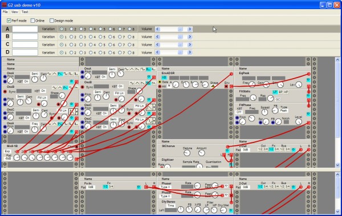Image resolution: width=342 pixels, height=216 pixels.
Task: Open the Test menu
Action: pos(25,12)
